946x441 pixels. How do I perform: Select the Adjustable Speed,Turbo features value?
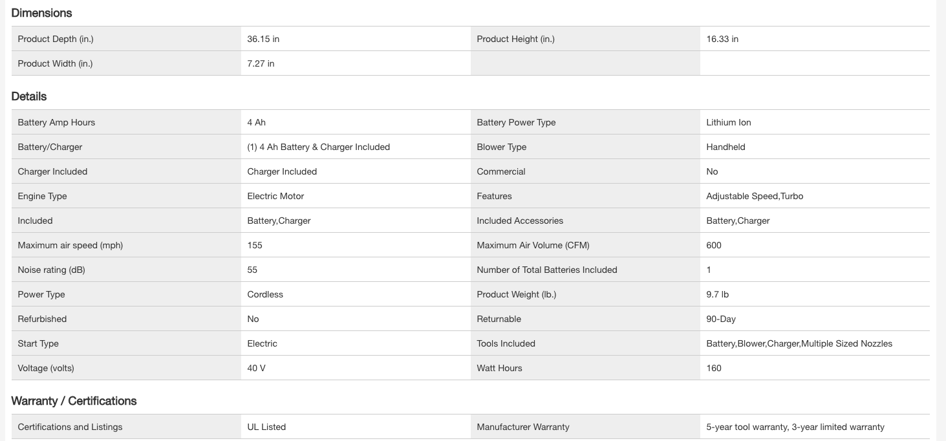755,196
